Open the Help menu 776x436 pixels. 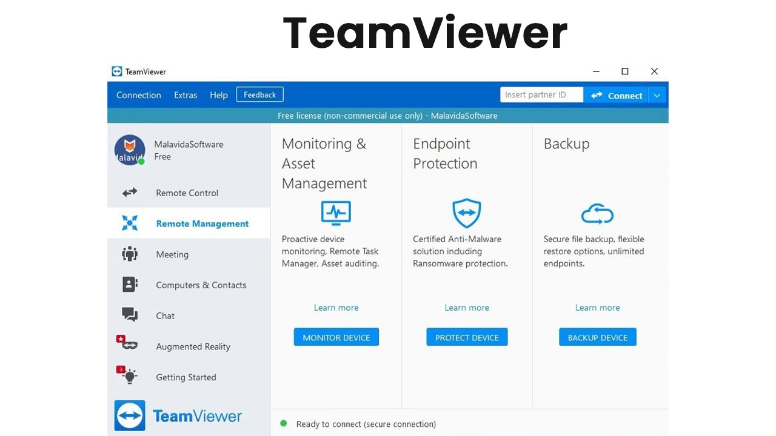pyautogui.click(x=218, y=95)
